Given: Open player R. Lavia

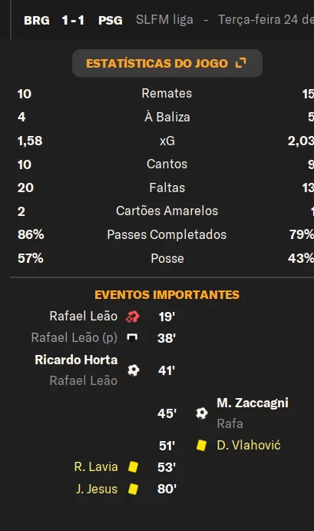Looking at the screenshot, I should (96, 467).
